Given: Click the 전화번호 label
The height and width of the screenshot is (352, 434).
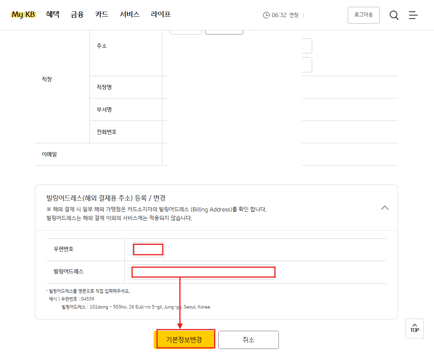Looking at the screenshot, I should tap(107, 132).
